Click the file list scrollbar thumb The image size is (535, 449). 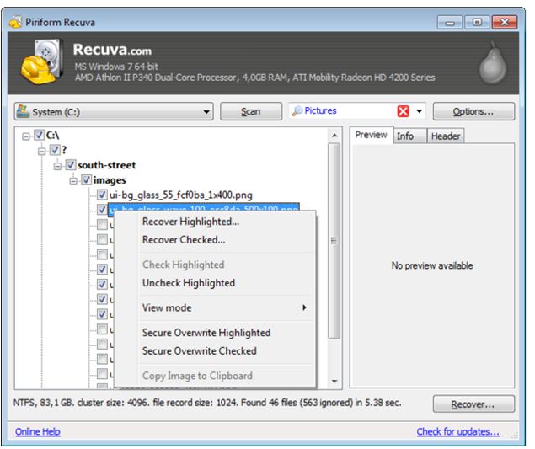334,241
